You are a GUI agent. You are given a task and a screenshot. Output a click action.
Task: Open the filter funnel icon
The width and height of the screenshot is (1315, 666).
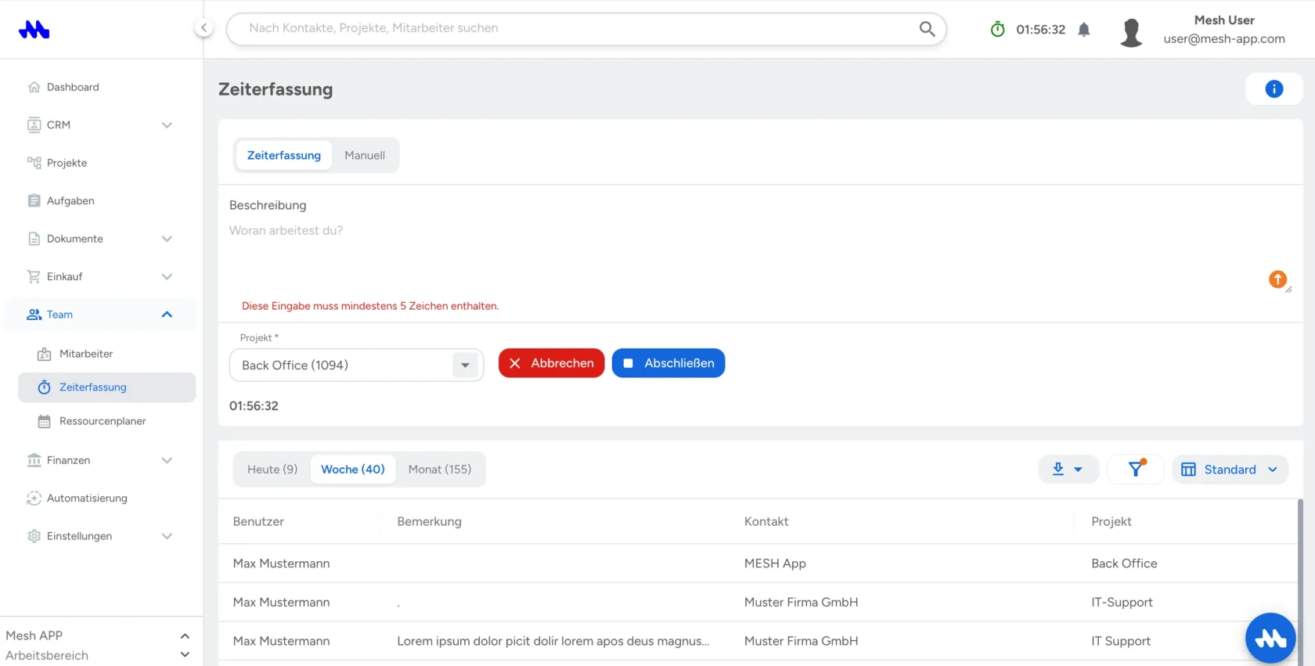(x=1136, y=469)
